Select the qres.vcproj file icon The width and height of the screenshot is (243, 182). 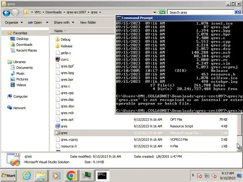tap(58, 140)
